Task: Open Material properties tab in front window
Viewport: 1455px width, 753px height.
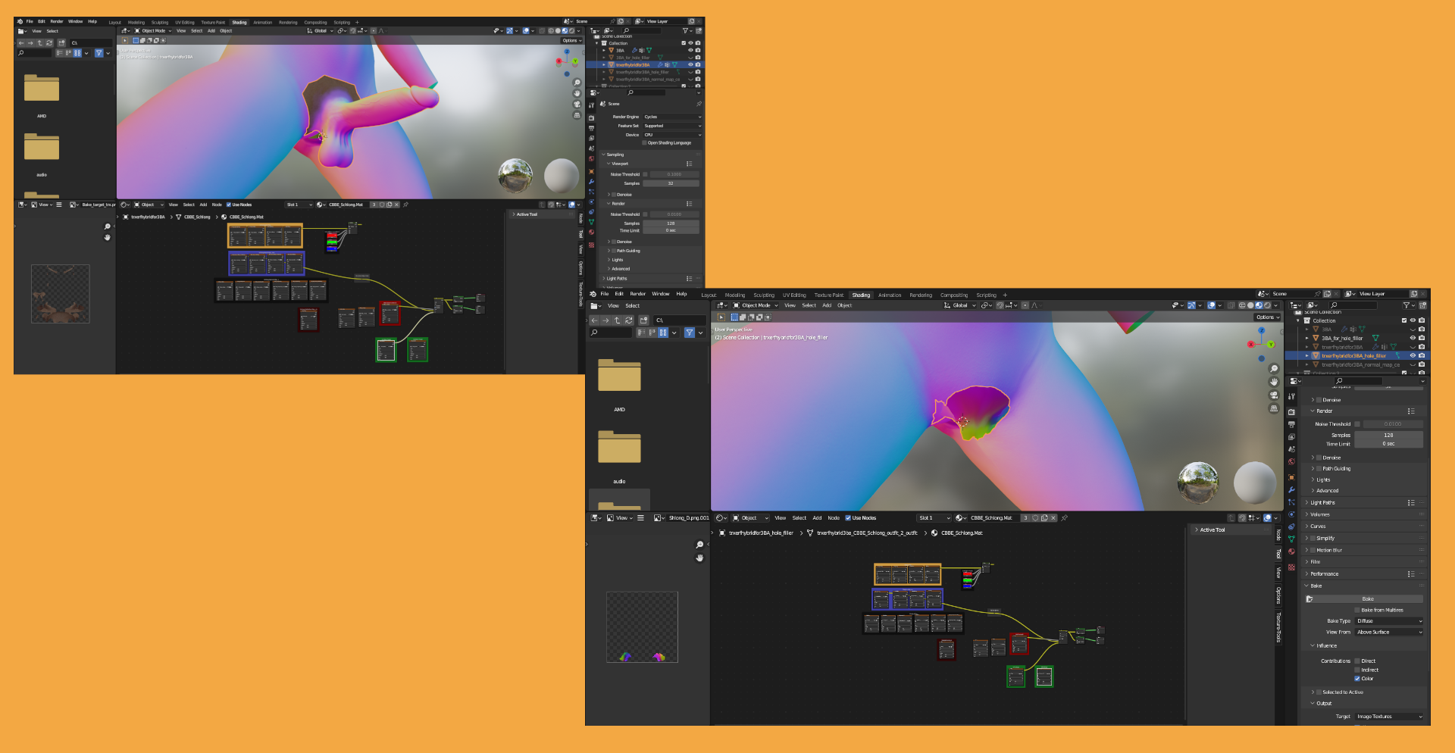Action: click(x=1291, y=551)
